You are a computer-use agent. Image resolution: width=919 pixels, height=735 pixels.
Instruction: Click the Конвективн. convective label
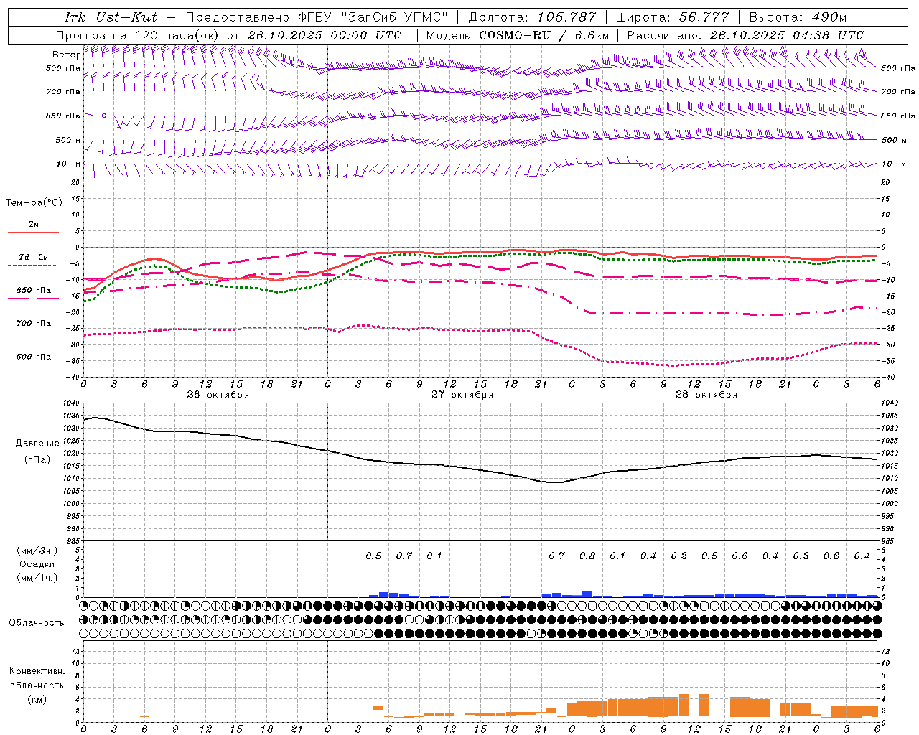coord(37,671)
